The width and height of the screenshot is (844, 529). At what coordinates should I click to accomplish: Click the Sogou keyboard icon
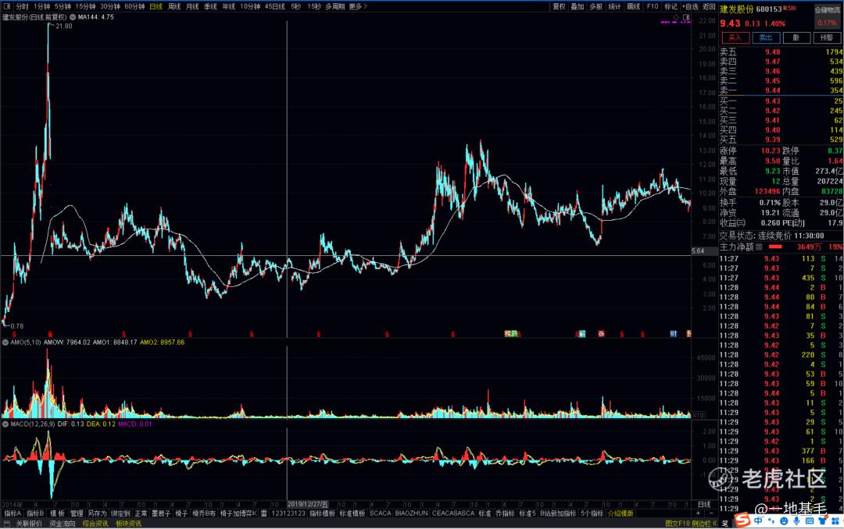(x=810, y=521)
